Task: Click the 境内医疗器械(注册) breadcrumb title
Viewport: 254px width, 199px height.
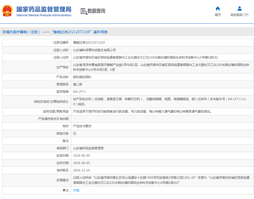Action: (x=23, y=32)
